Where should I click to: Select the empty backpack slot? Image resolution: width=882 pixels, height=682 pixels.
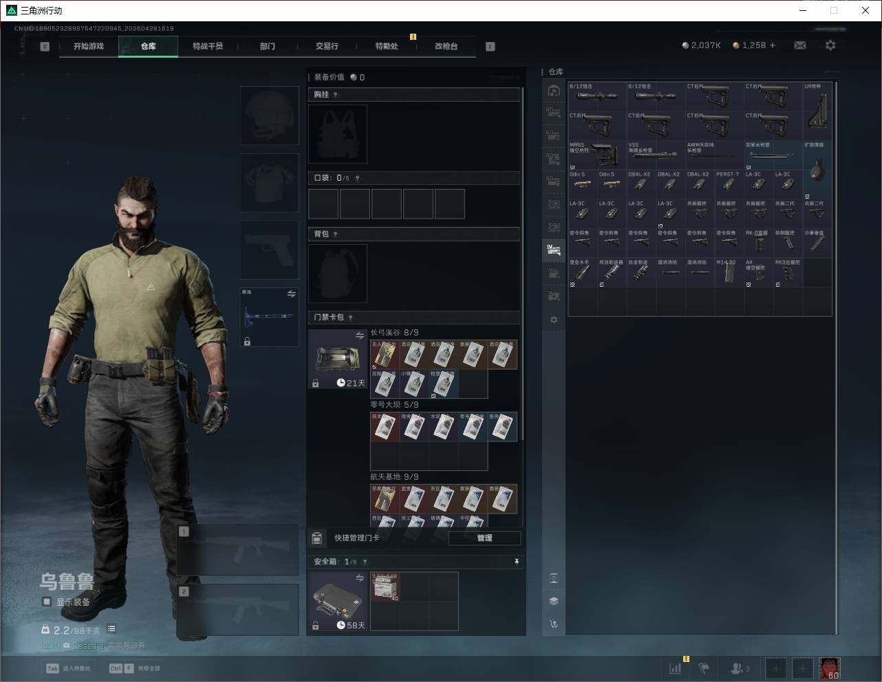pos(338,273)
